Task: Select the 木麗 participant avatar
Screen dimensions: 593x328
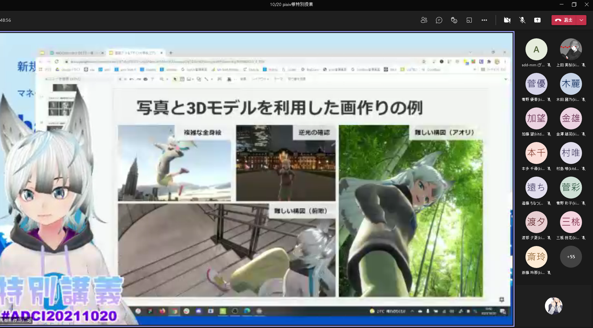Action: pos(571,84)
